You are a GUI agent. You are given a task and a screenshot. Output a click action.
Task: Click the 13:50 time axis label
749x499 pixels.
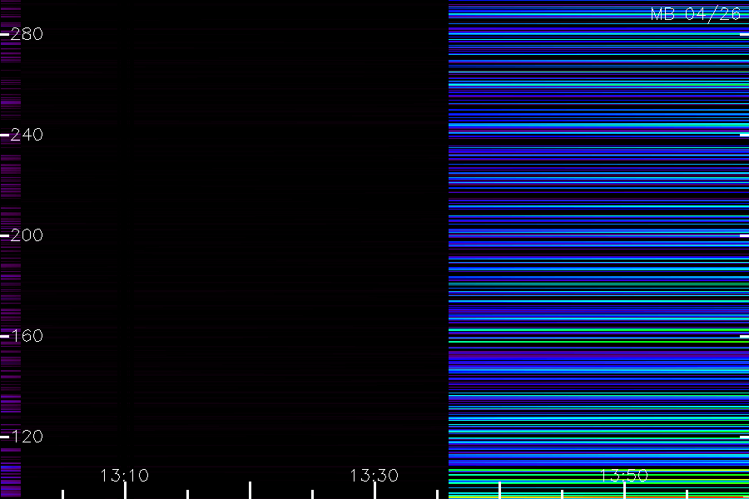624,476
